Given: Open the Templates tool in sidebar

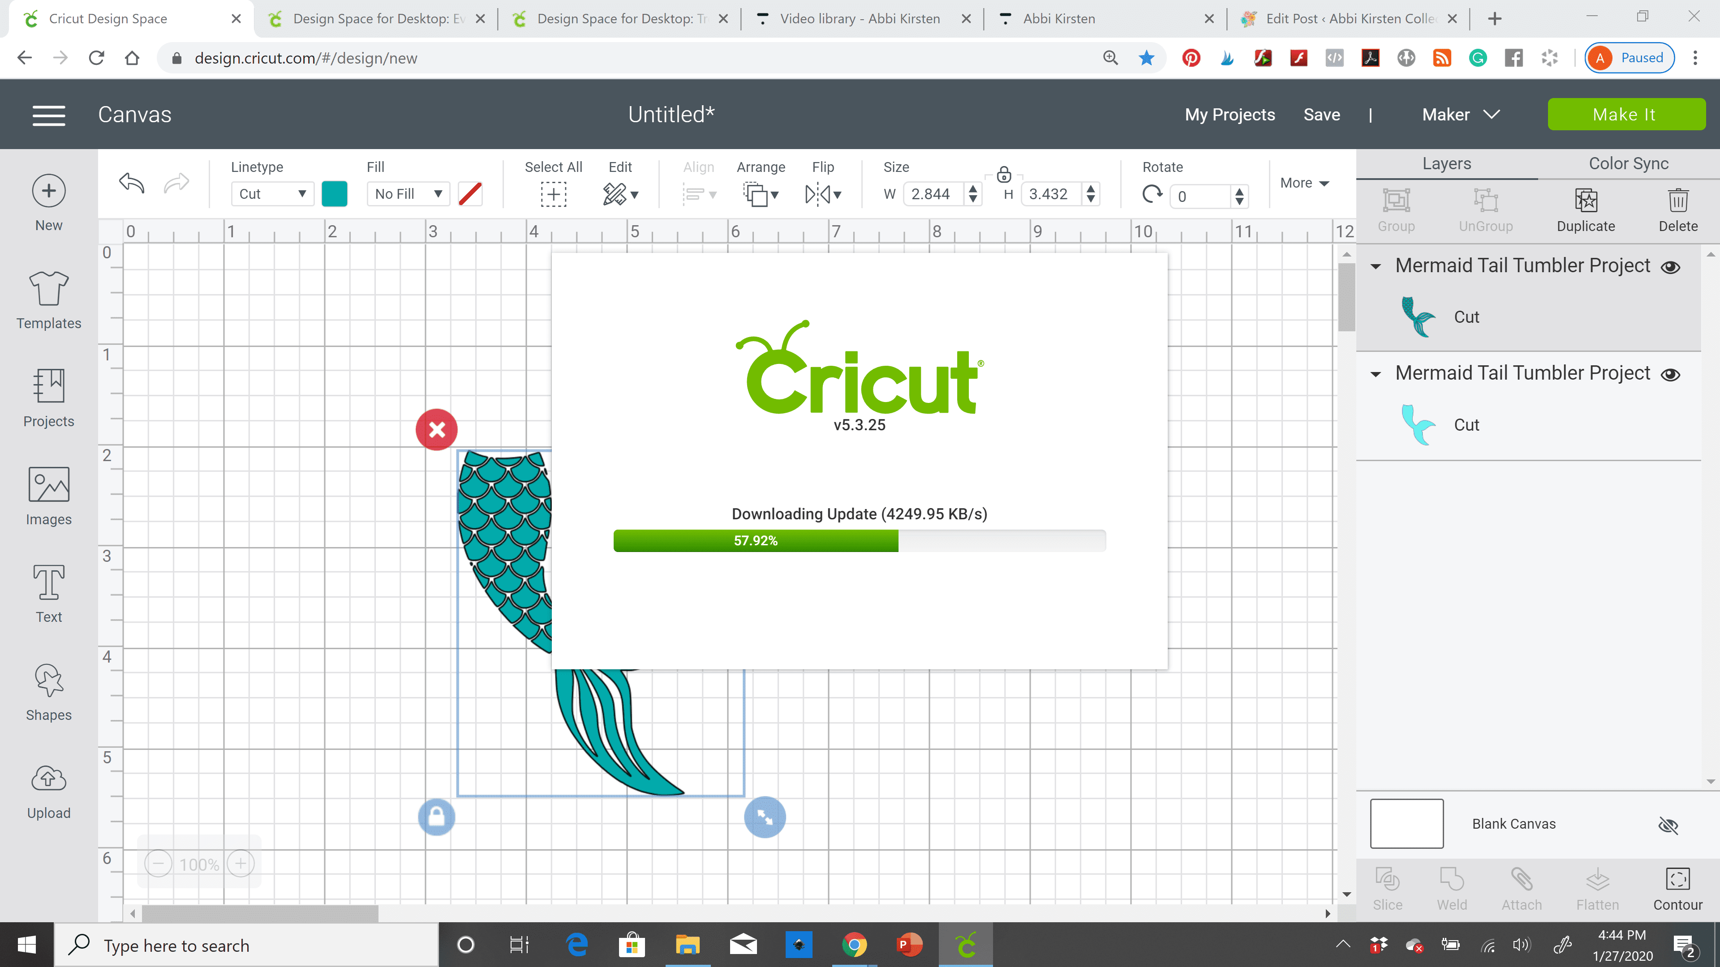Looking at the screenshot, I should click(x=49, y=300).
